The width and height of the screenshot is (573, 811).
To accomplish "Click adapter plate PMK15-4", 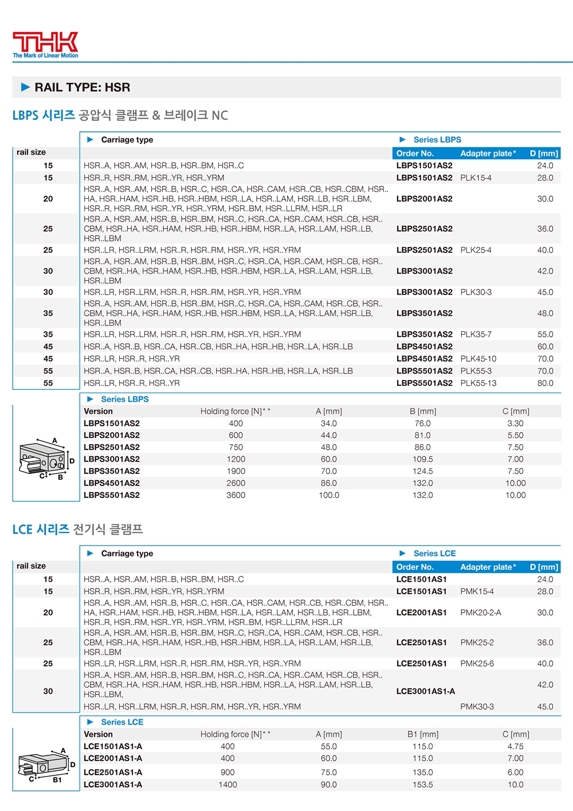I will click(477, 591).
